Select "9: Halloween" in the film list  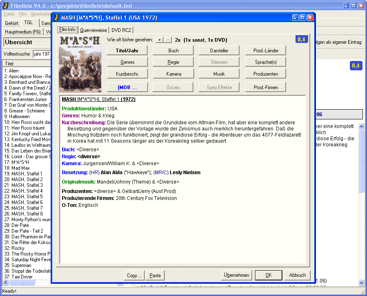tap(17, 117)
